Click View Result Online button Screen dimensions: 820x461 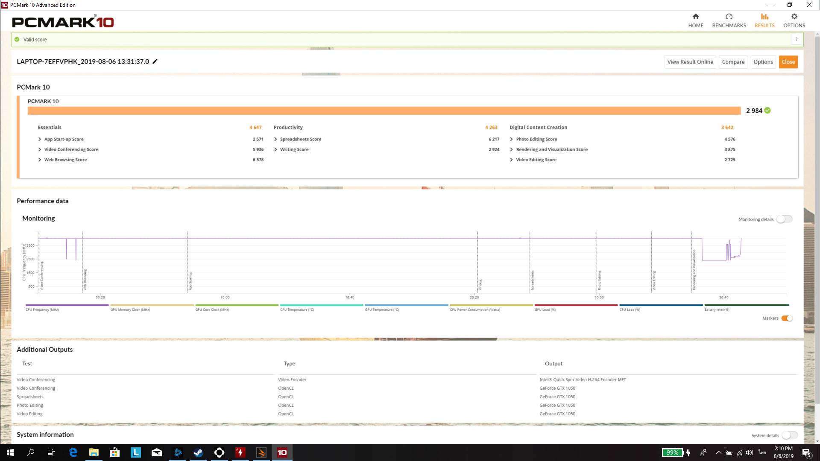(x=690, y=62)
